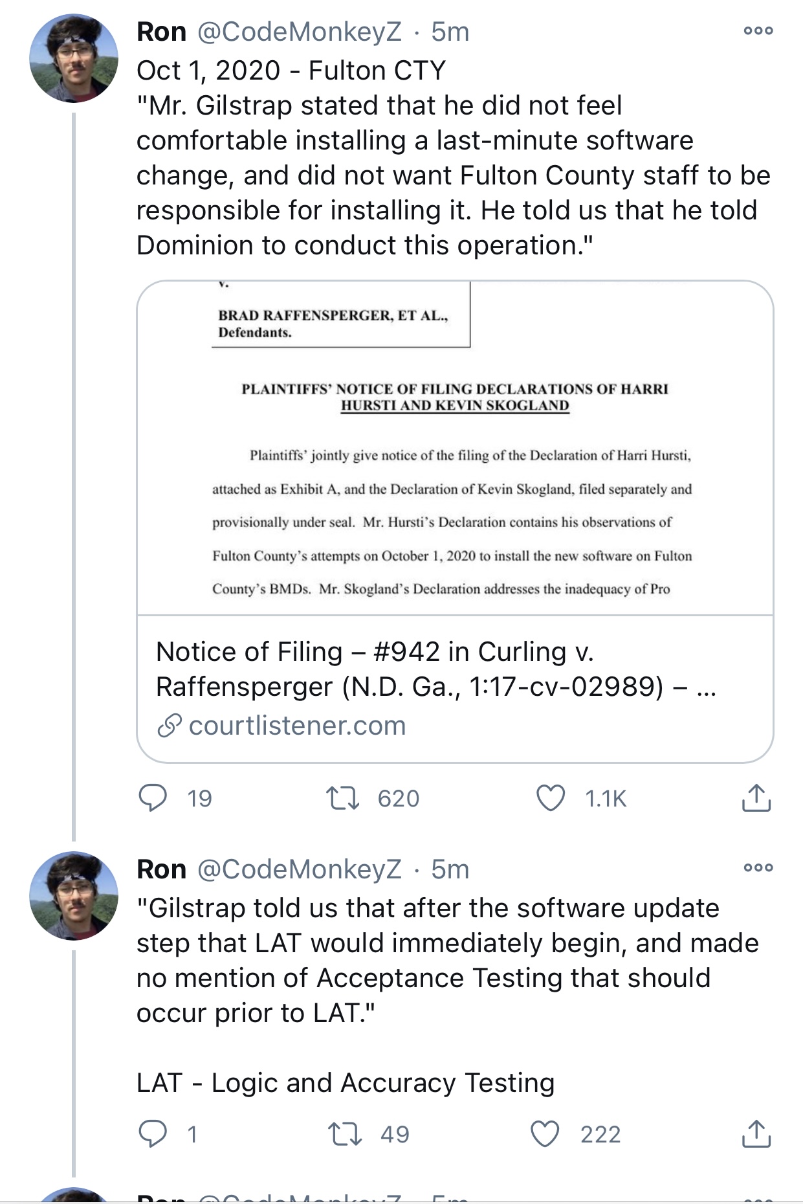Image resolution: width=803 pixels, height=1204 pixels.
Task: Open Ron's avatar on first tweet
Action: tap(74, 58)
